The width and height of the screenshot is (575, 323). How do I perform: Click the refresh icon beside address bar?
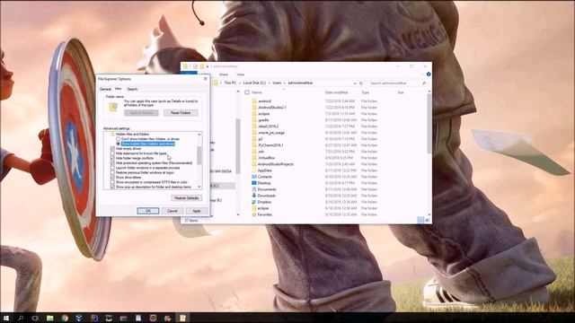point(361,83)
